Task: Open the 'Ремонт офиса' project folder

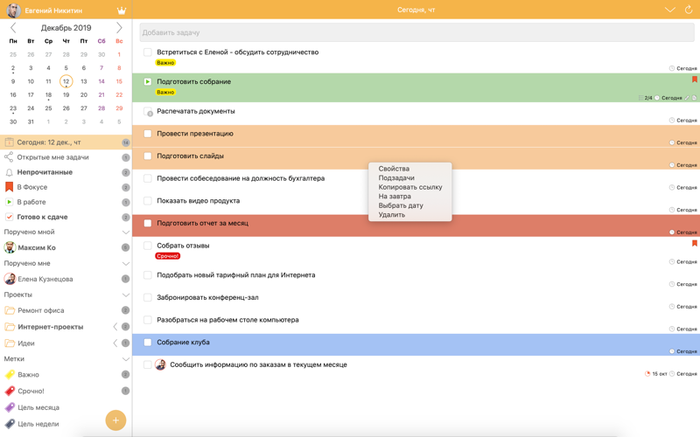Action: click(x=40, y=310)
